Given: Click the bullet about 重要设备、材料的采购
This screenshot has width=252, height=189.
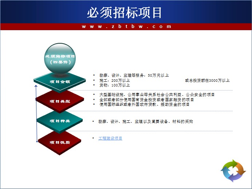Looking at the screenshot, I should [145, 121].
